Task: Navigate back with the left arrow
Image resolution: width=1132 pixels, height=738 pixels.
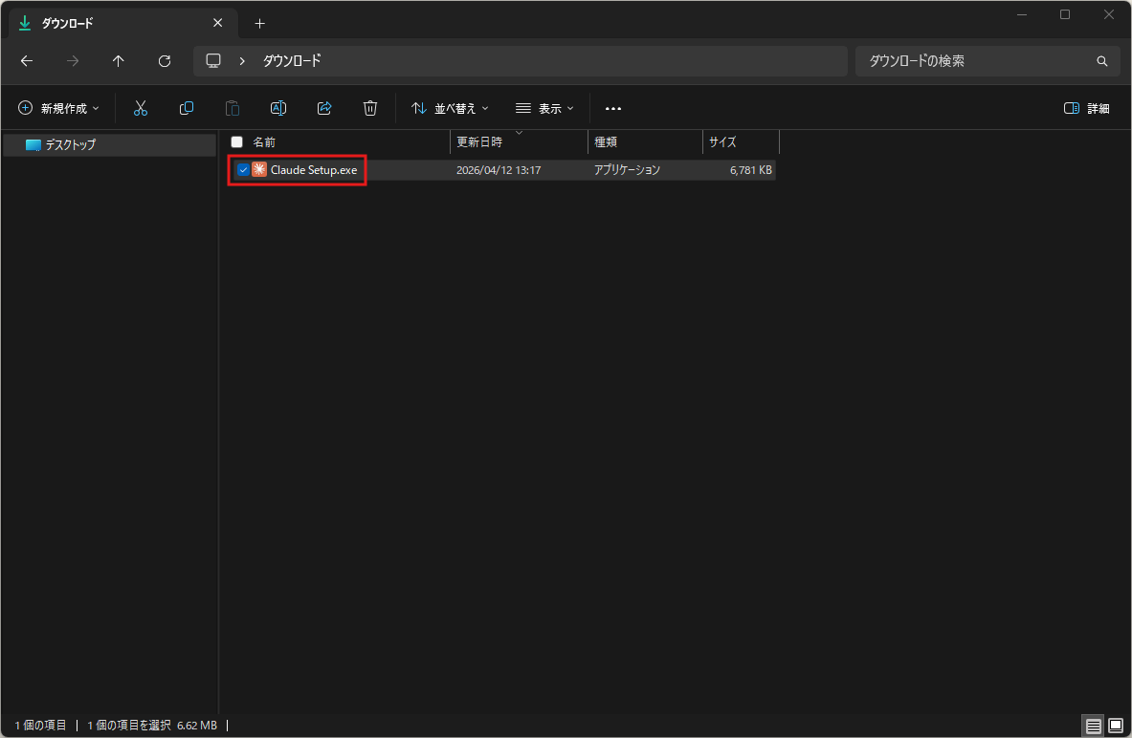Action: (x=27, y=61)
